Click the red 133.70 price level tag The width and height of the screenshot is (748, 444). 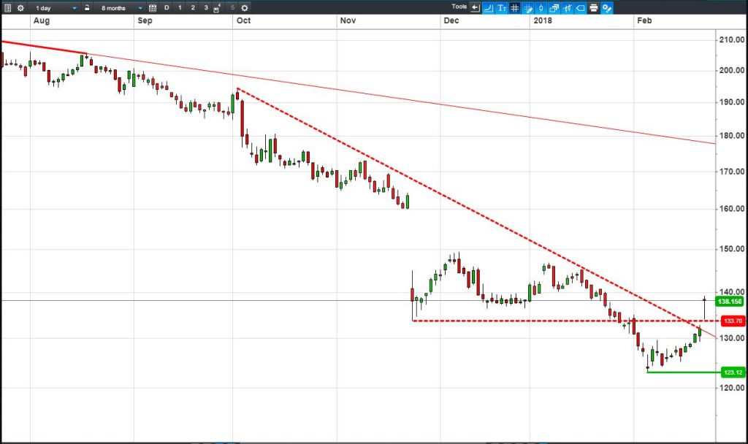pyautogui.click(x=732, y=321)
